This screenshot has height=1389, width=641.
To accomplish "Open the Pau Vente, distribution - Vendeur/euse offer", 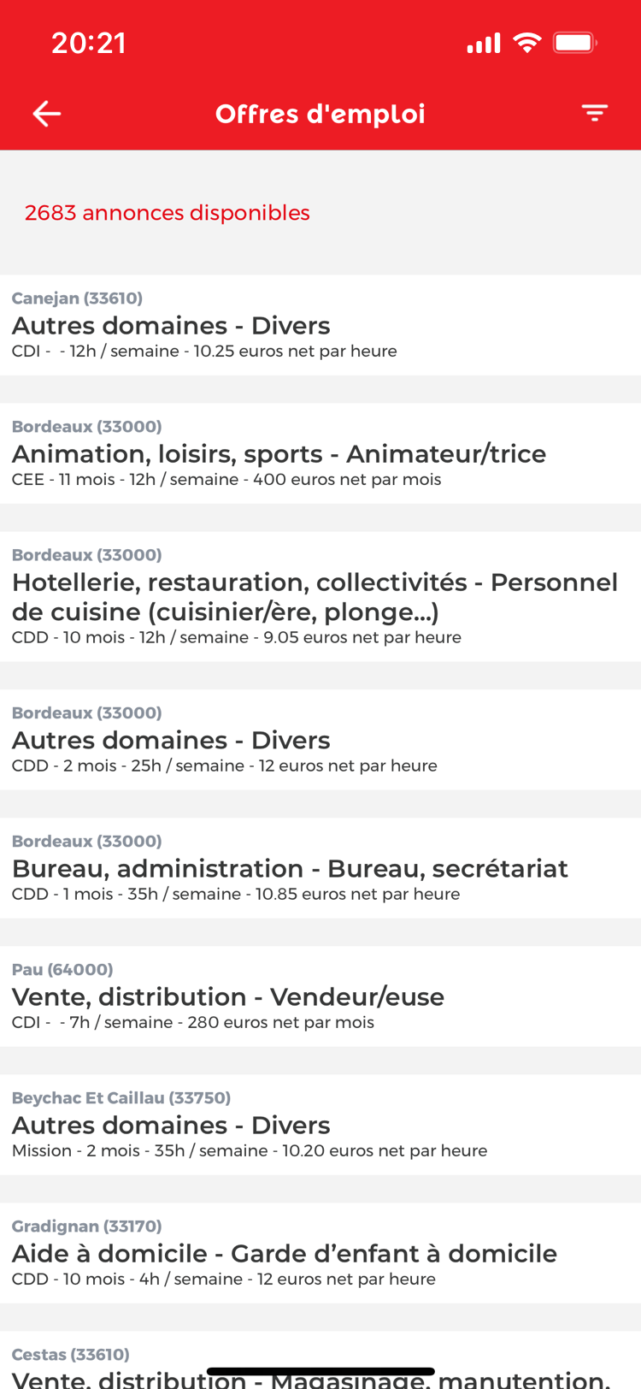I will coord(320,996).
